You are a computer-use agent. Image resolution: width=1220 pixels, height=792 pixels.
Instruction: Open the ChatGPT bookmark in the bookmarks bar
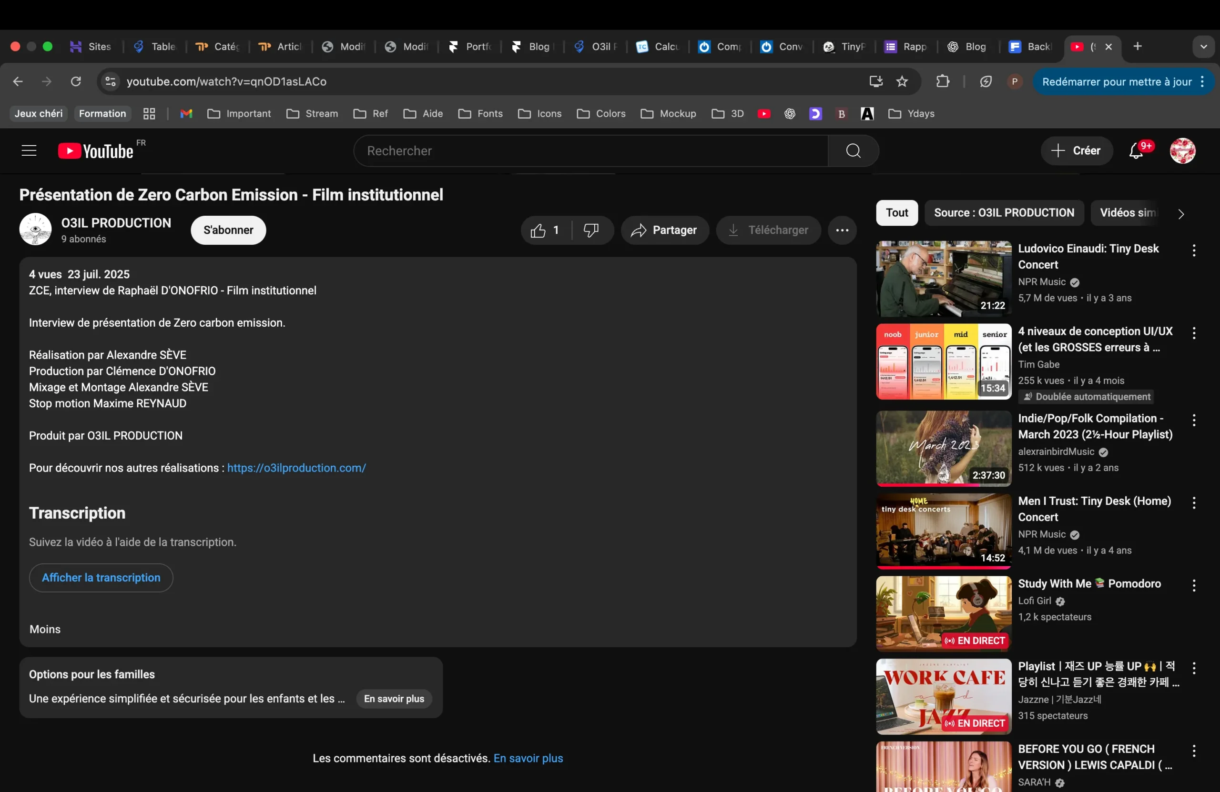click(x=789, y=114)
